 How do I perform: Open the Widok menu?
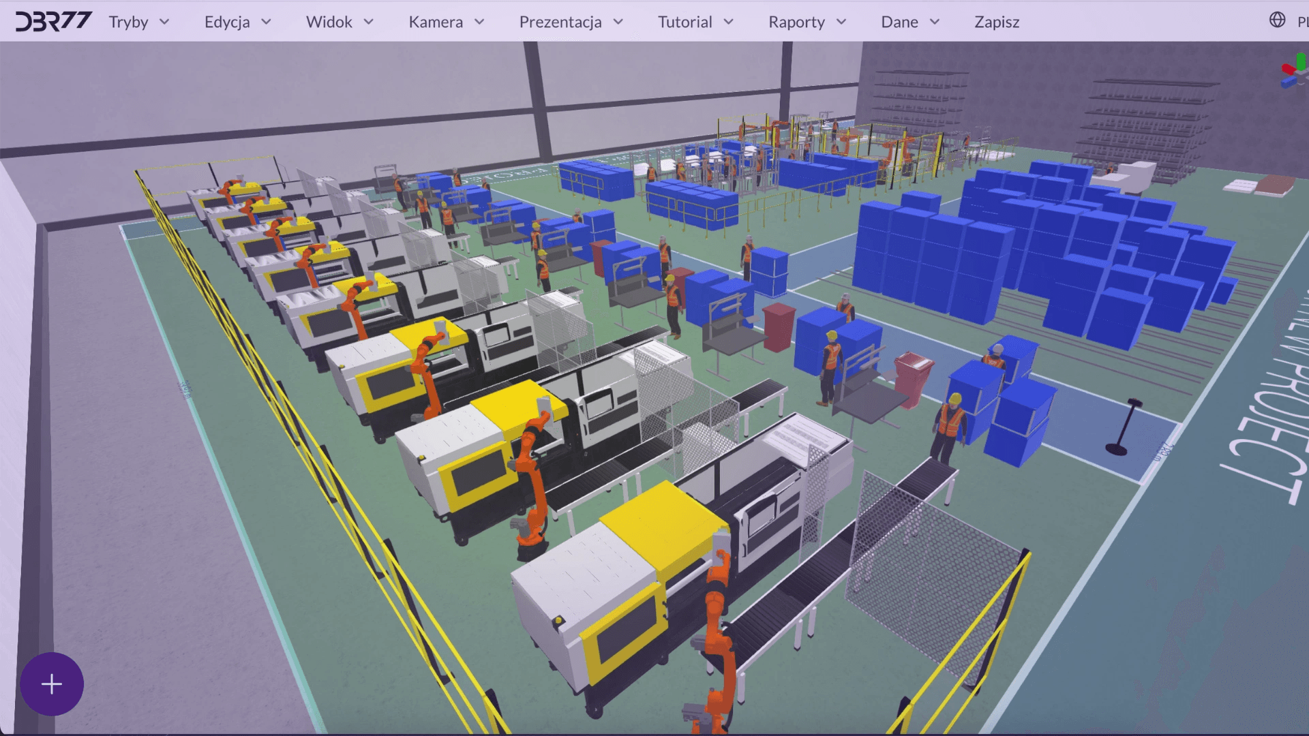(329, 22)
